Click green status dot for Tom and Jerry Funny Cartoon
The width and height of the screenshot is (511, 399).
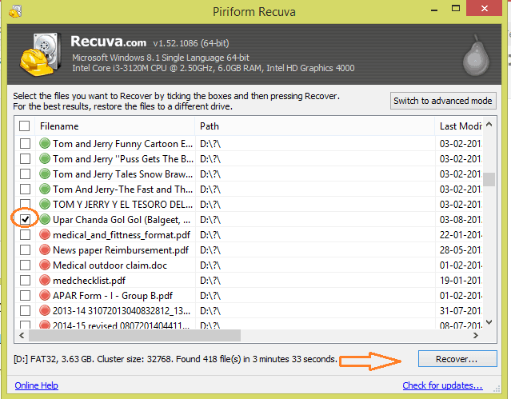[45, 143]
